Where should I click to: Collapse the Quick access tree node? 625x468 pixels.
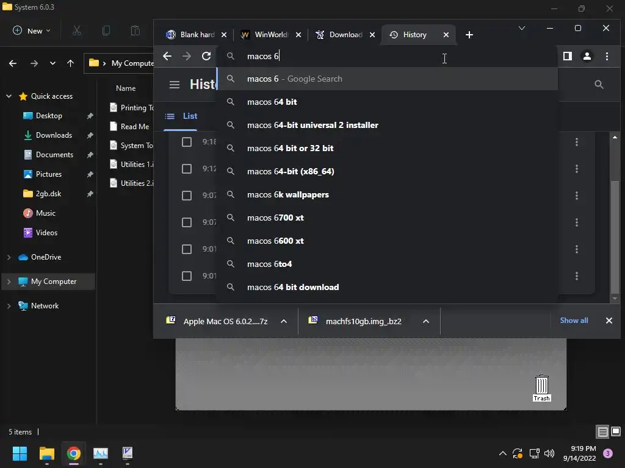pos(9,96)
